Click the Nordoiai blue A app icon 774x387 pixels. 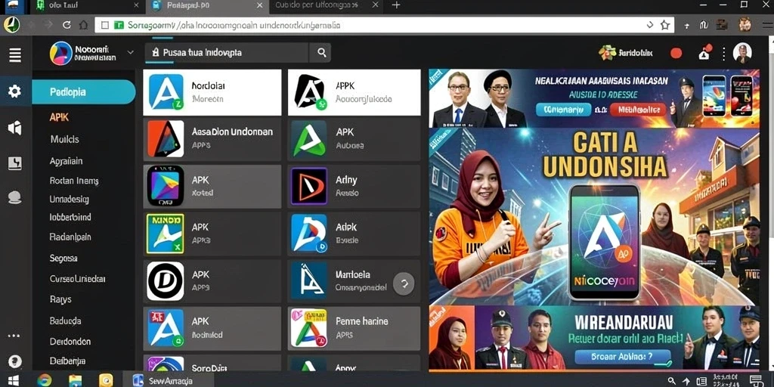click(166, 91)
